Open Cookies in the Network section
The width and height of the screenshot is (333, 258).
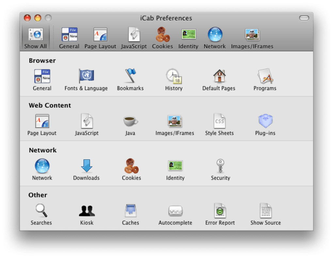click(132, 169)
